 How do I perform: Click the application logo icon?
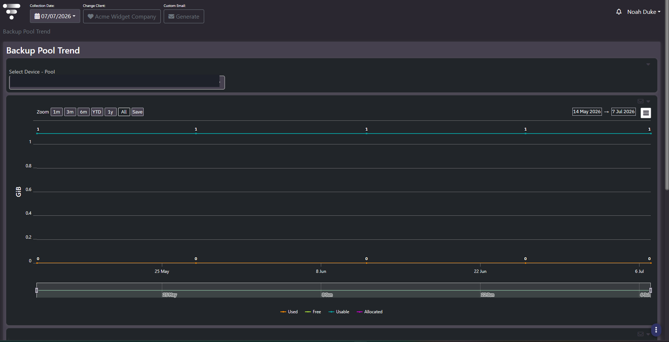tap(12, 12)
